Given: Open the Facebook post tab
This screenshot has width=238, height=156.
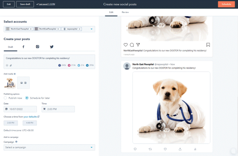Looking at the screenshot, I should coord(23,47).
